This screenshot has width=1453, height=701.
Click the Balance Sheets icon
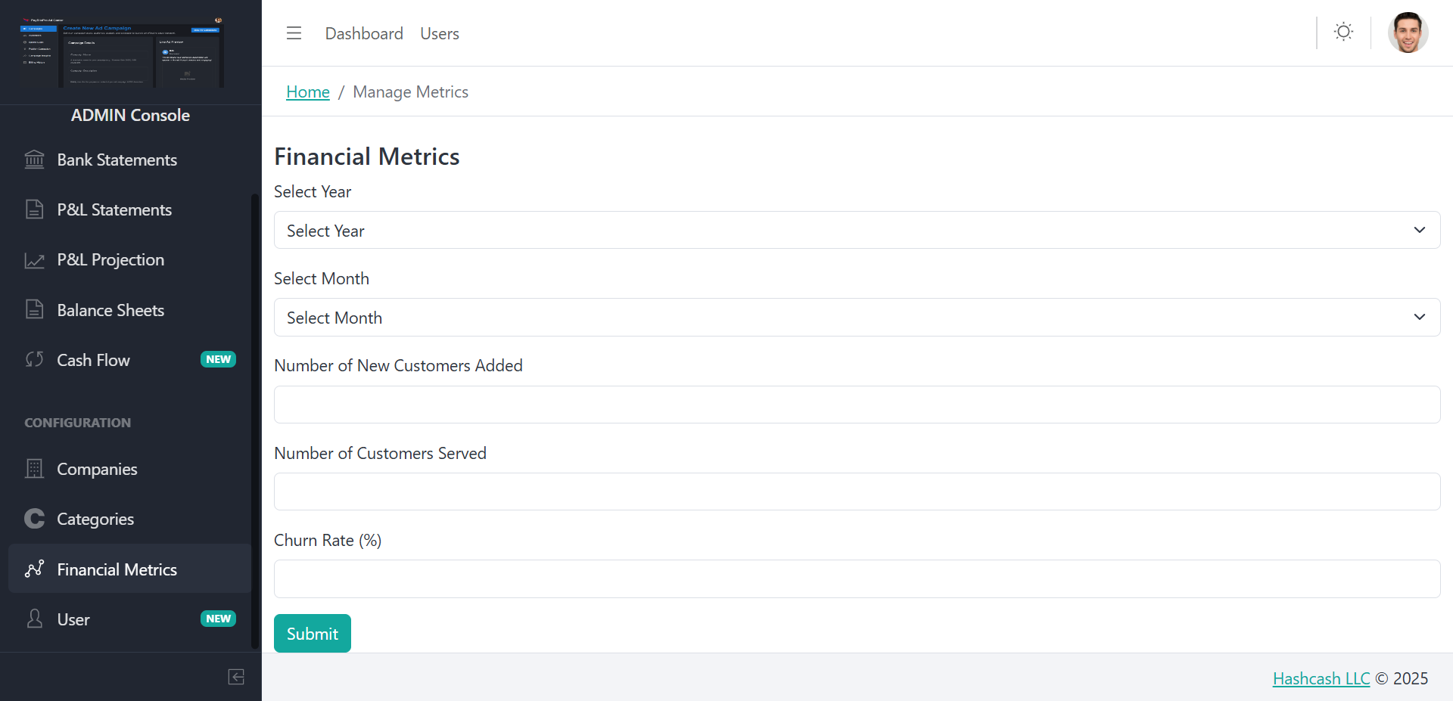(34, 309)
